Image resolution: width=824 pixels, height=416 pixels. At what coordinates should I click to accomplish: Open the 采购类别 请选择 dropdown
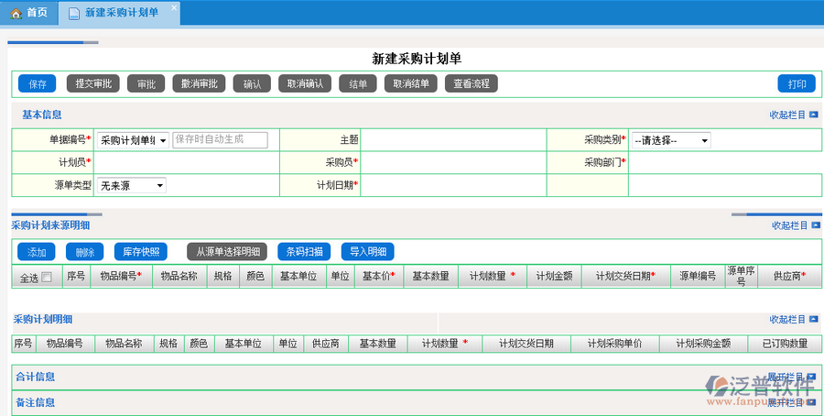(670, 141)
